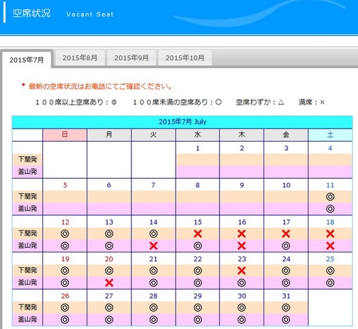Click the double-circle icon for 釜山発 on July 22
This screenshot has height=329, width=358.
pyautogui.click(x=198, y=283)
